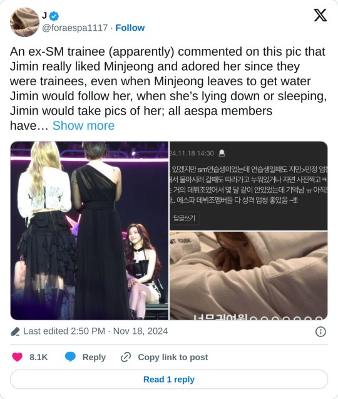The height and width of the screenshot is (399, 338).
Task: Click the blue verified badge
Action: [54, 16]
